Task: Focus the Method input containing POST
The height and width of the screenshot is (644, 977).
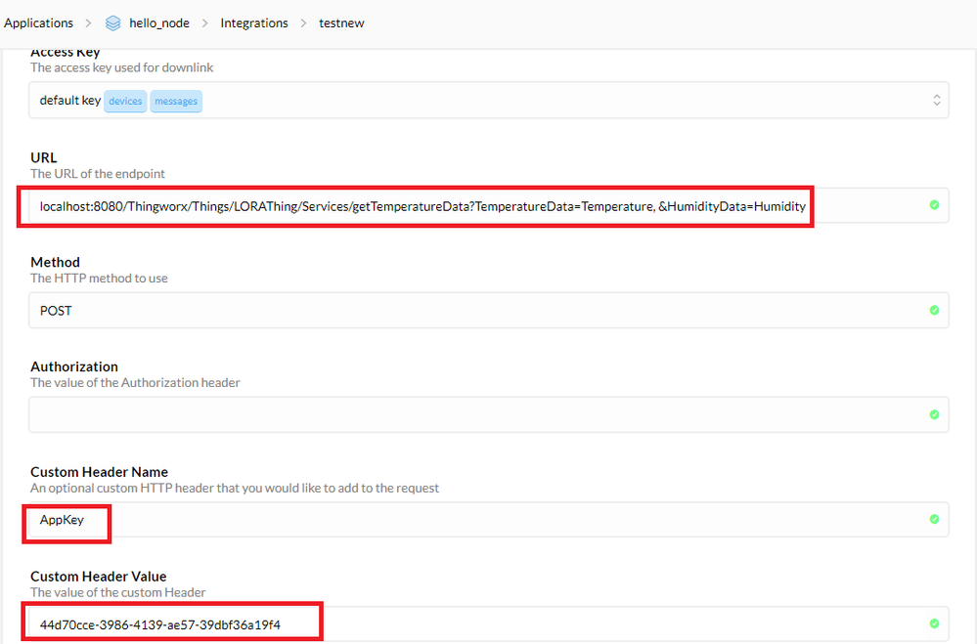Action: 489,310
